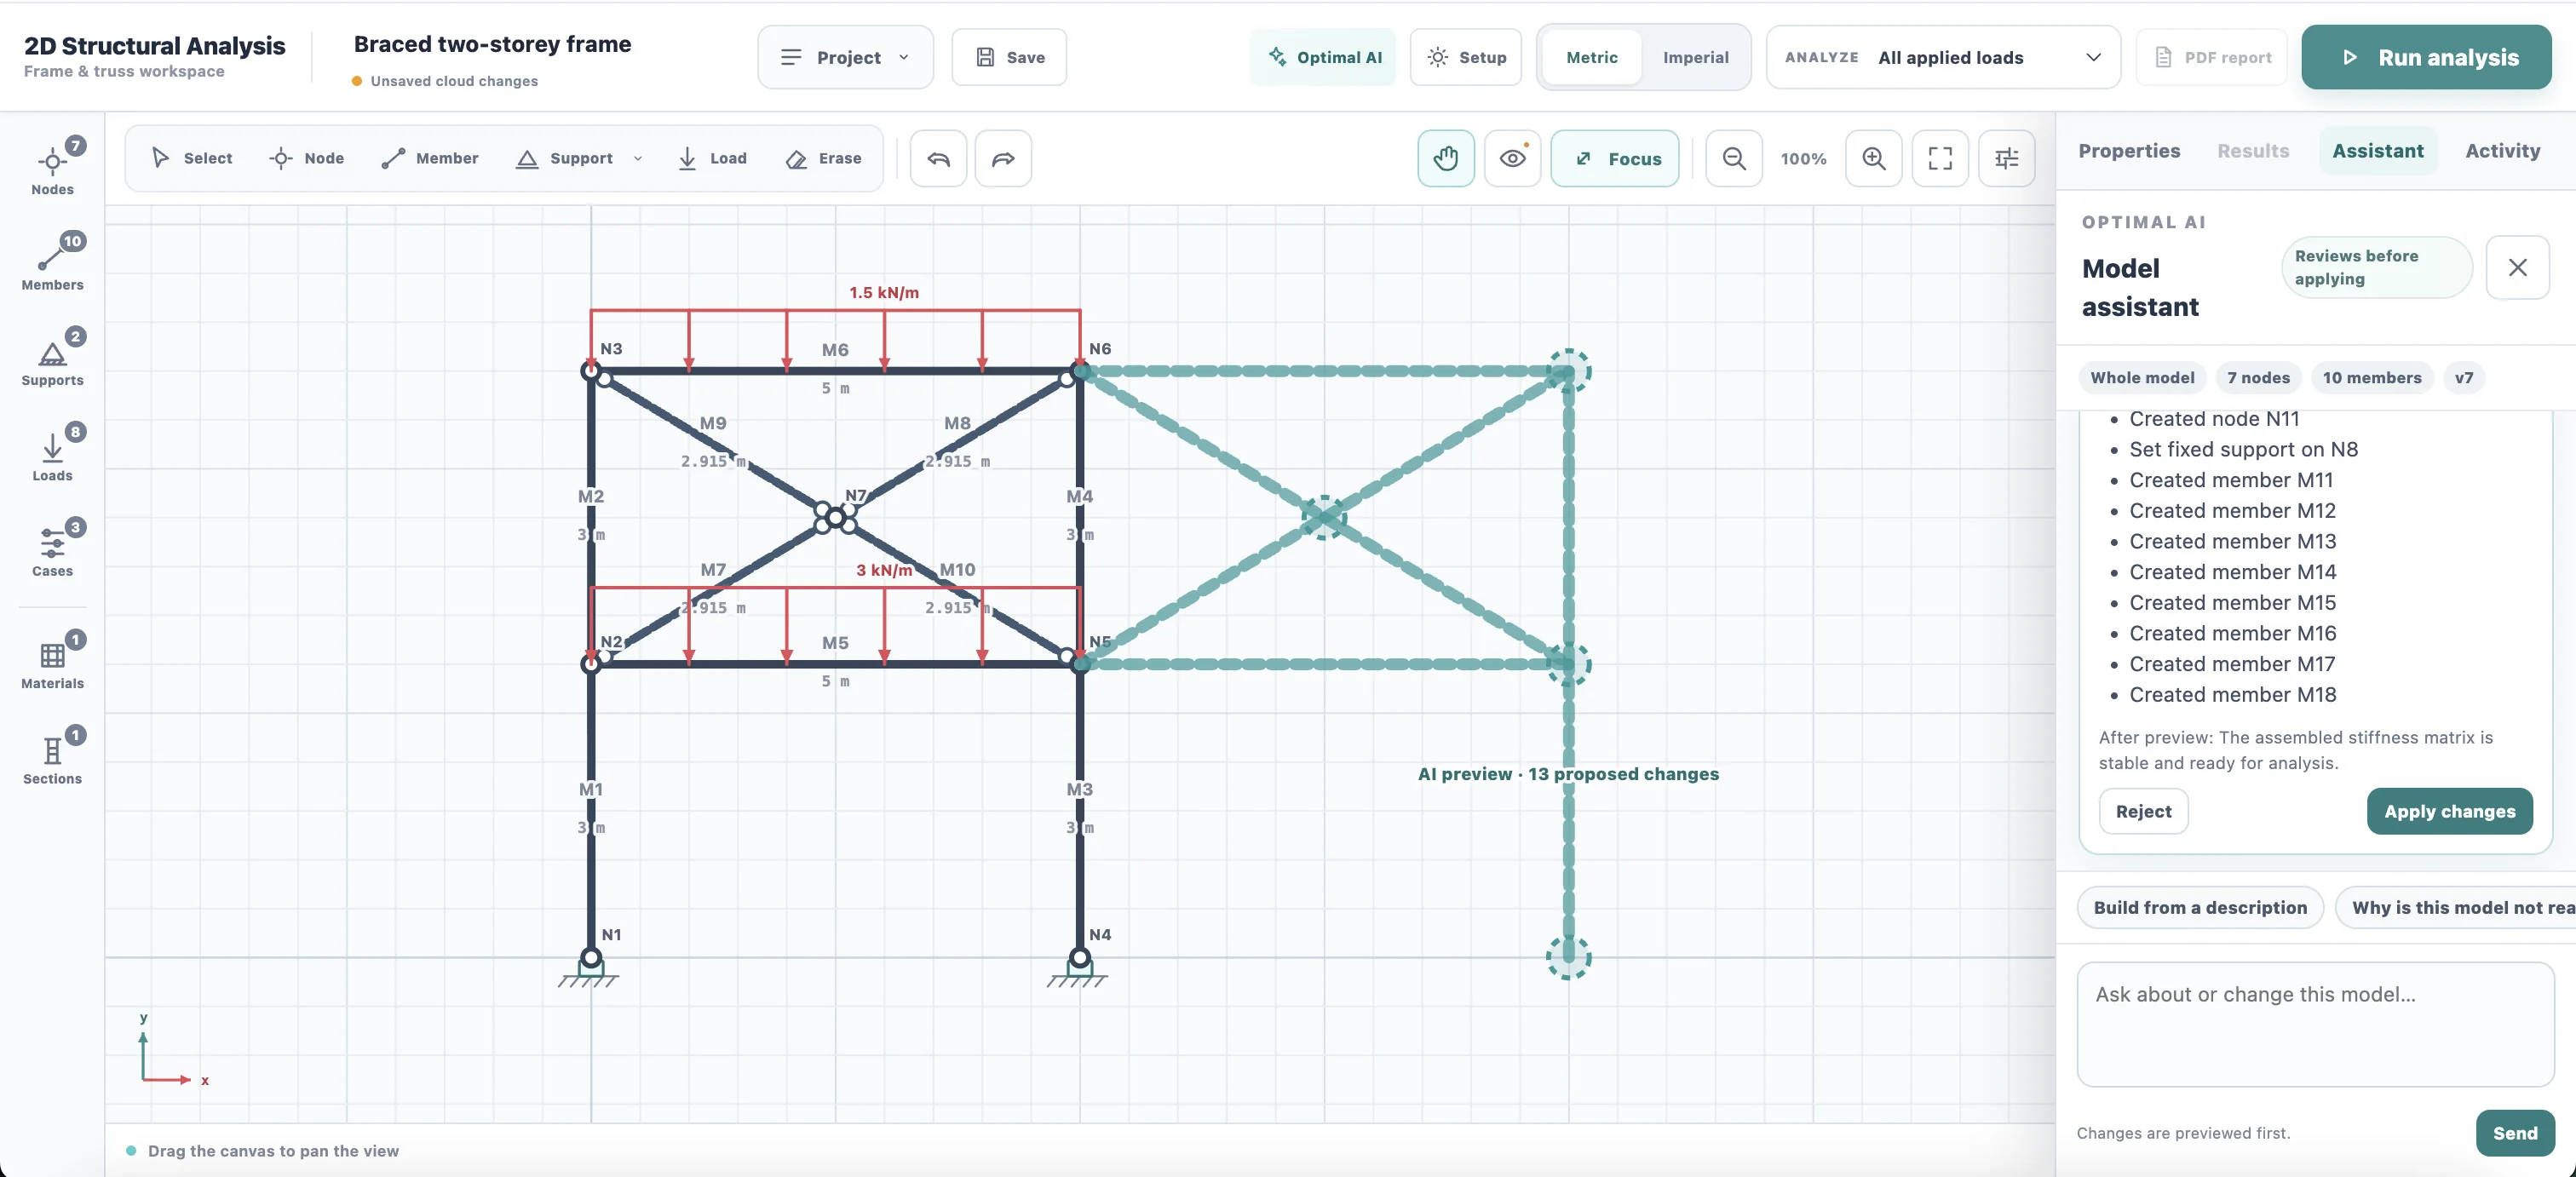2576x1177 pixels.
Task: Open the Members panel in sidebar
Action: (52, 262)
